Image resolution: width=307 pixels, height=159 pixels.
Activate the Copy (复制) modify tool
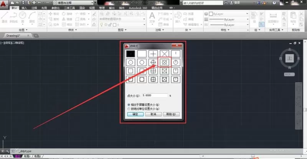pos(54,19)
